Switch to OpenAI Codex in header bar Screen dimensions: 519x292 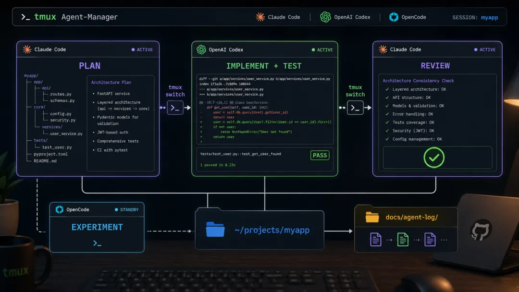[345, 17]
